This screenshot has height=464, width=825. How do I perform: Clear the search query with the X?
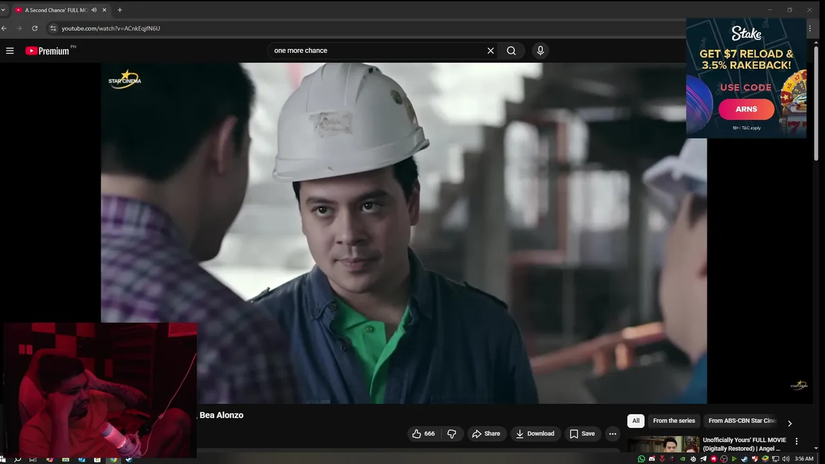[x=490, y=50]
